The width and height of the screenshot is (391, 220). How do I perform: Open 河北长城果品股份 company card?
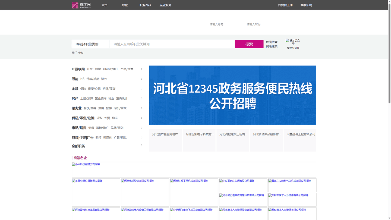(x=266, y=140)
